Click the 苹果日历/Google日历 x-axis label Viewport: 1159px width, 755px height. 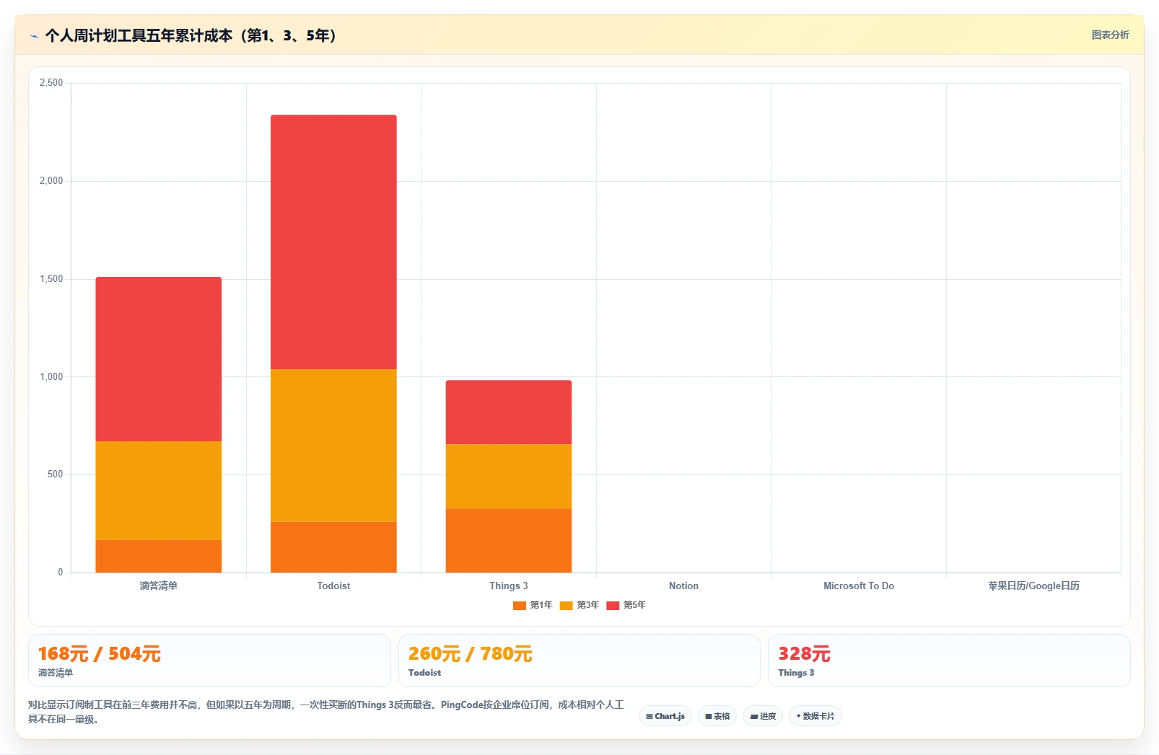click(x=1033, y=586)
